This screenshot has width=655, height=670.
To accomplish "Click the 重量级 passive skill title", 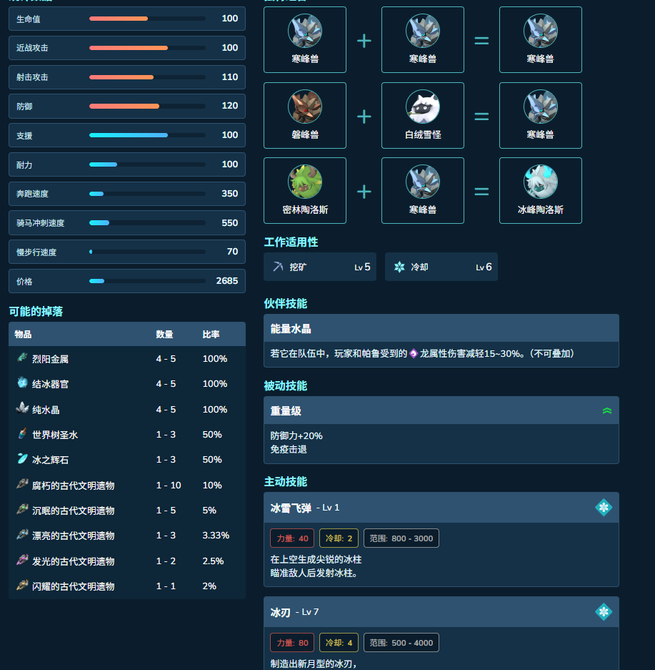I will pos(286,411).
